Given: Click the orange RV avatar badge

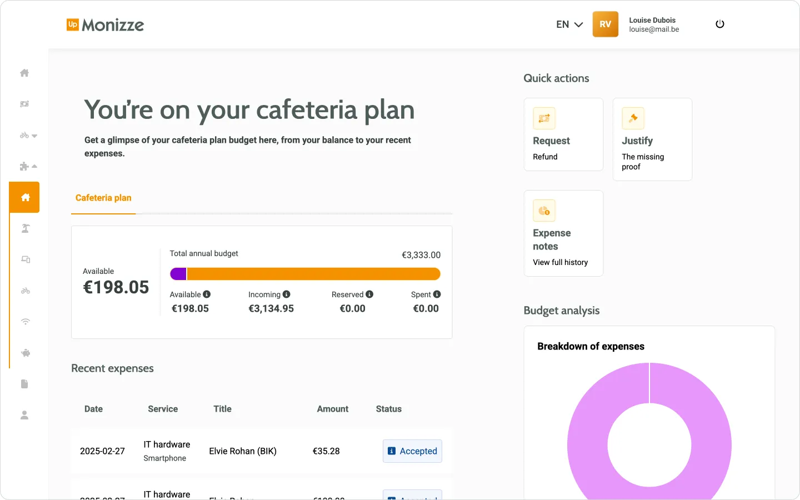Looking at the screenshot, I should (605, 24).
